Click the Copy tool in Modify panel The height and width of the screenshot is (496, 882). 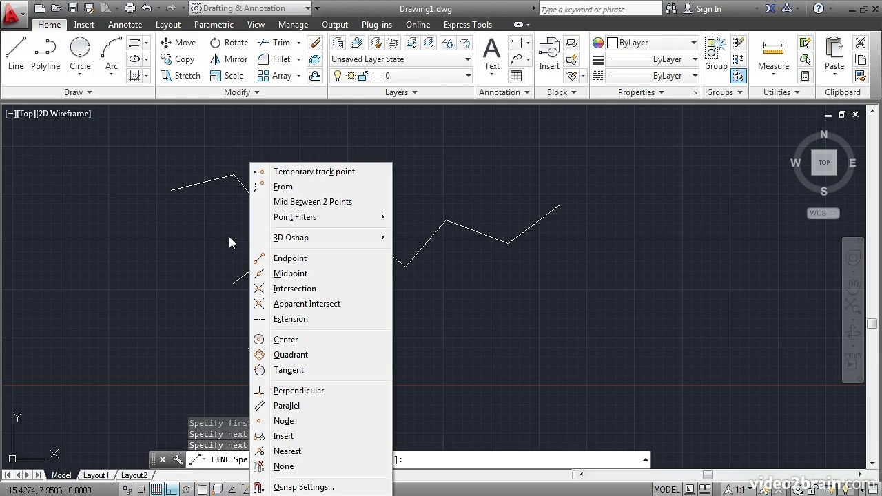pos(178,59)
